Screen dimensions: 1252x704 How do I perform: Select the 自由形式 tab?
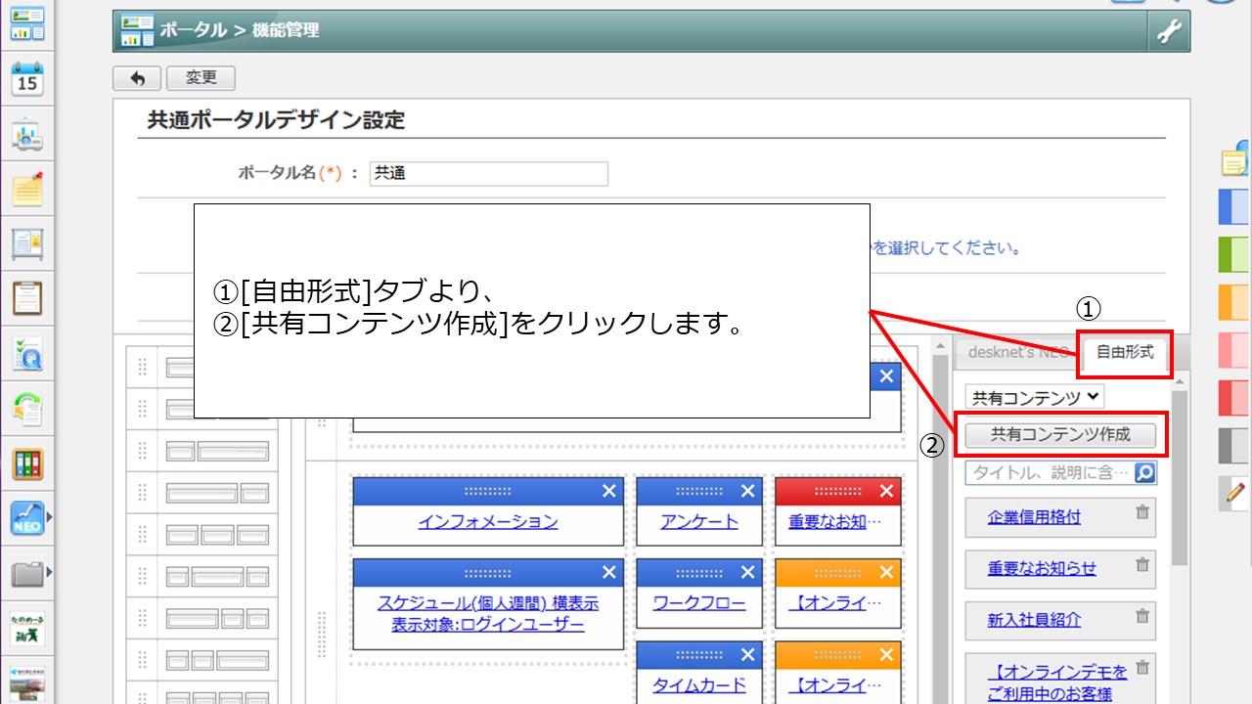tap(1125, 352)
